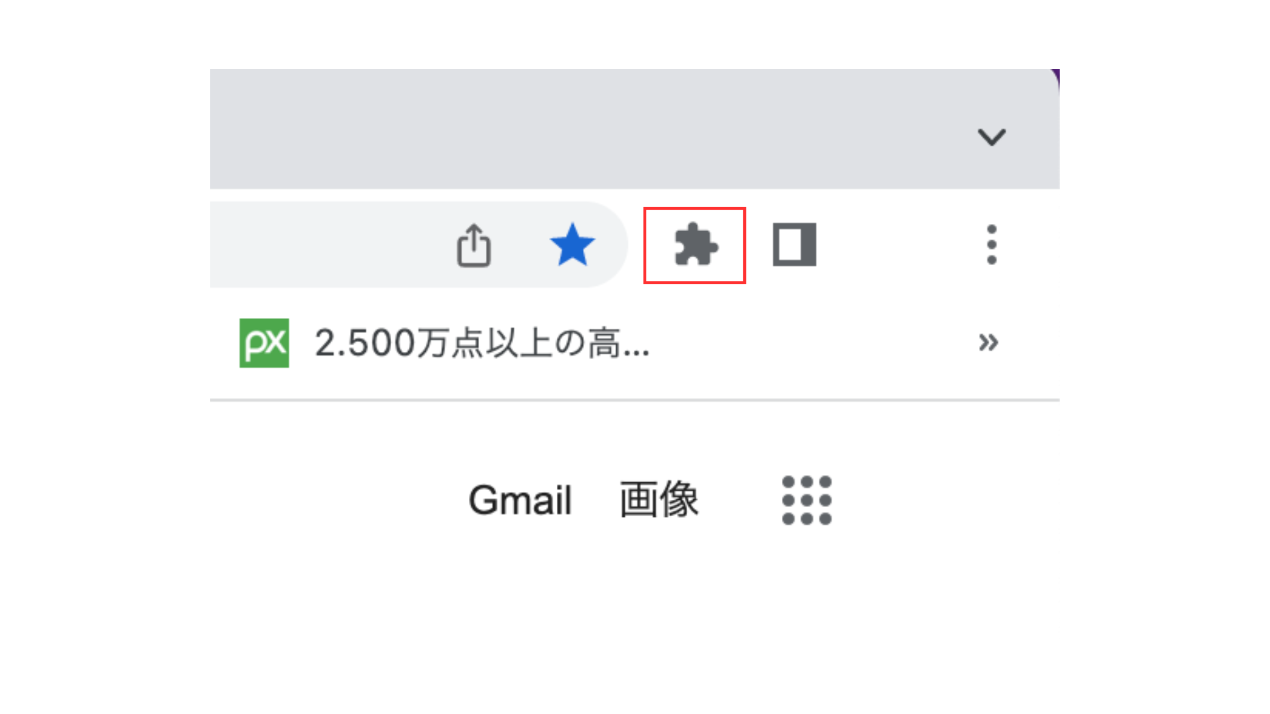This screenshot has height=714, width=1270.
Task: Open the side panel icon
Action: 794,245
